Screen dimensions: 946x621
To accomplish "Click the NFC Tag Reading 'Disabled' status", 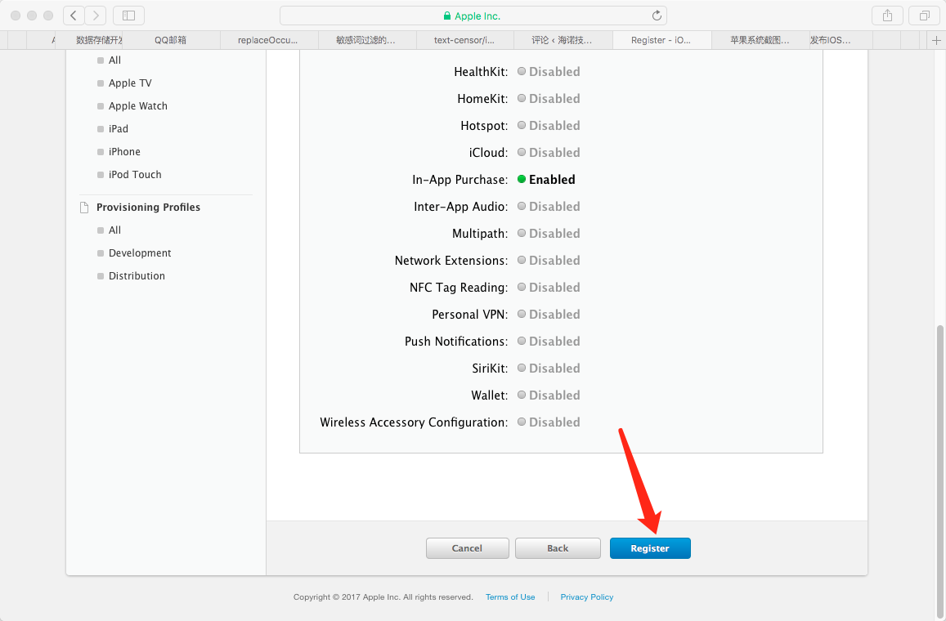I will 549,288.
